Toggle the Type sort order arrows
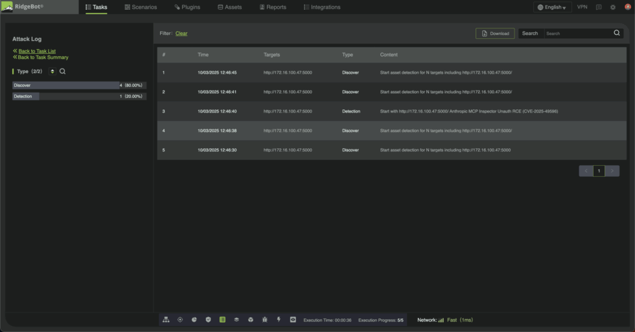Screen dimensions: 635x332 tap(52, 71)
